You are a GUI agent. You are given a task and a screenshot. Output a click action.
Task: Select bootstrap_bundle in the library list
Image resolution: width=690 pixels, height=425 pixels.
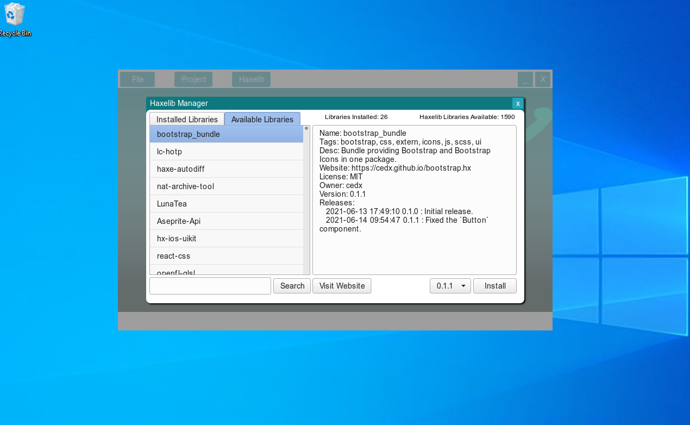coord(226,134)
